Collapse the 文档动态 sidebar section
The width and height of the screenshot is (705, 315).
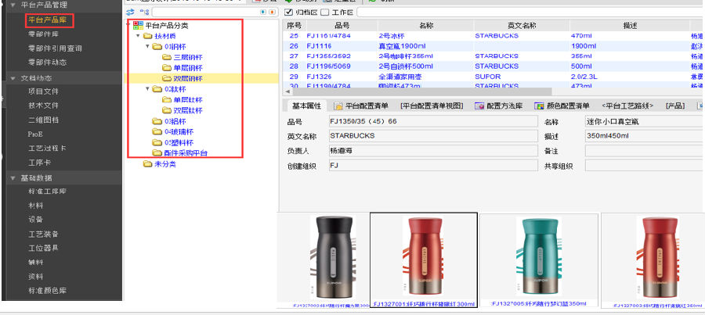click(13, 78)
